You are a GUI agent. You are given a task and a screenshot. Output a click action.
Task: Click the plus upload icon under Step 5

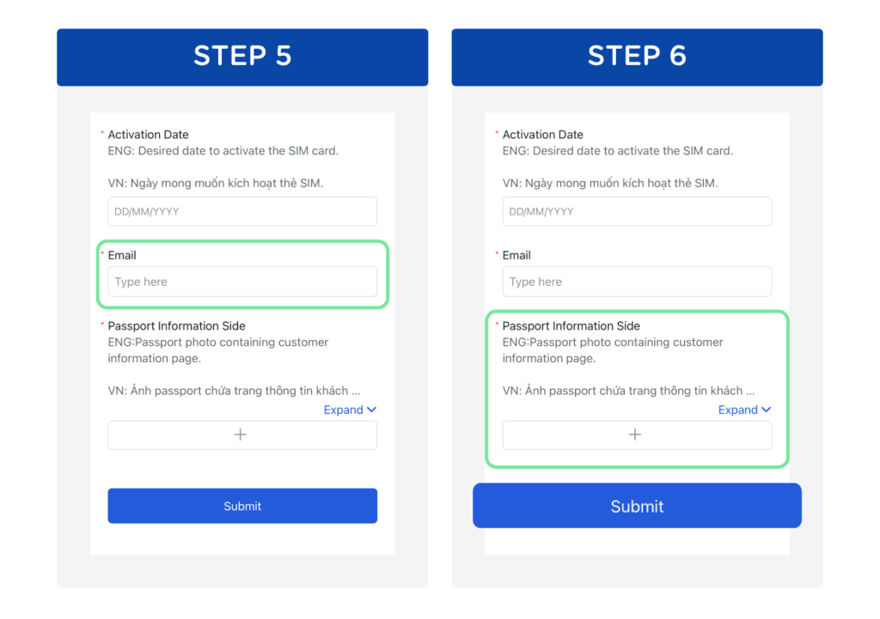[241, 435]
